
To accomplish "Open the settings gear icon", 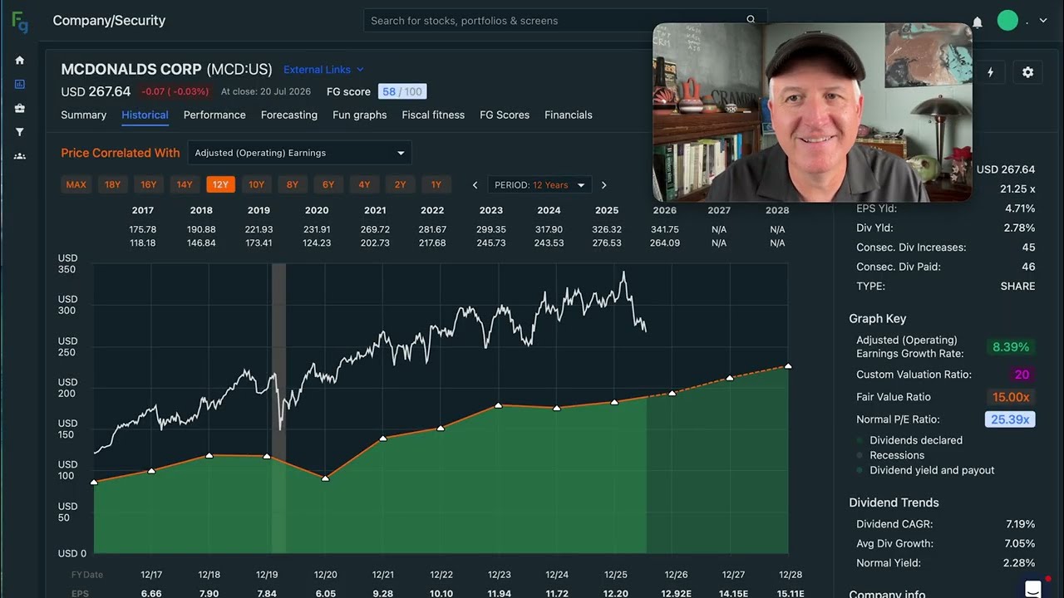I will click(1027, 72).
